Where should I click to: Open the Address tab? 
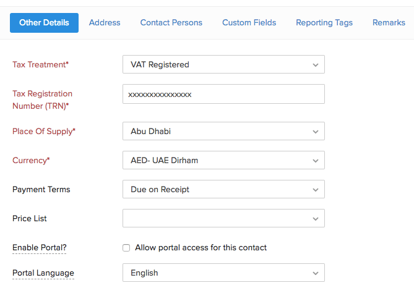point(105,23)
